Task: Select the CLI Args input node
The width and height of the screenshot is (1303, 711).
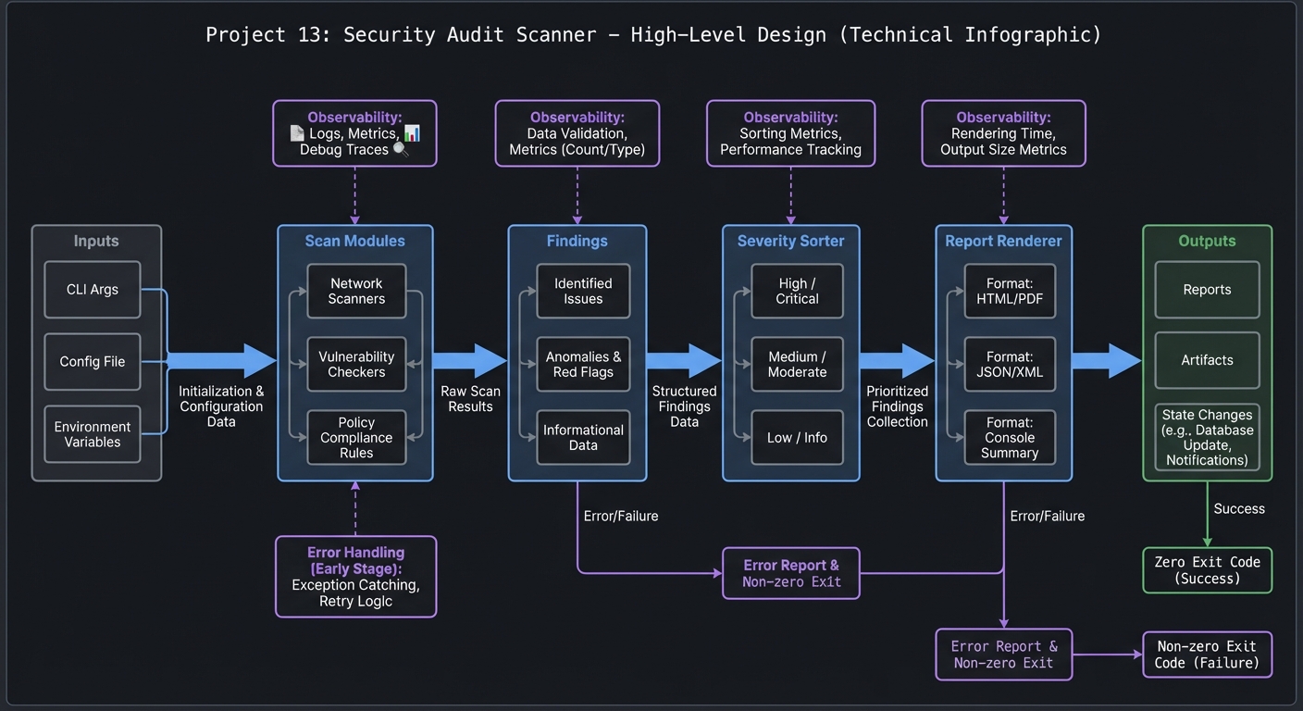Action: [92, 289]
